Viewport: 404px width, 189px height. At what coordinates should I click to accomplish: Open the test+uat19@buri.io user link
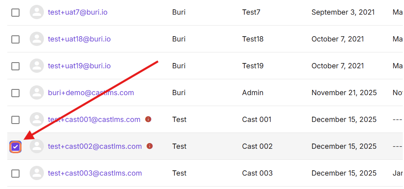[x=79, y=66]
